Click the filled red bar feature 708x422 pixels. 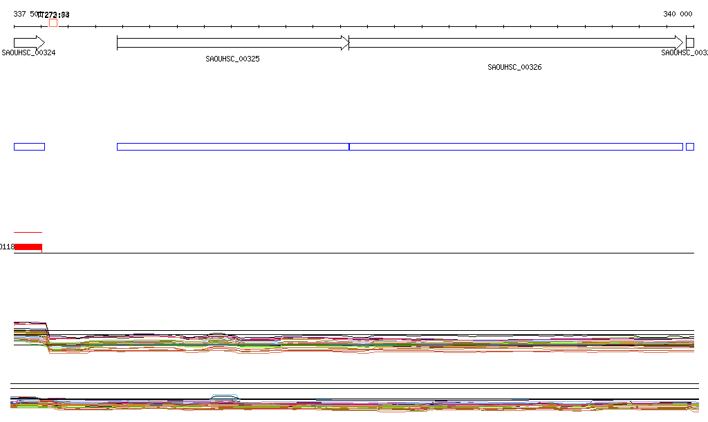28,247
